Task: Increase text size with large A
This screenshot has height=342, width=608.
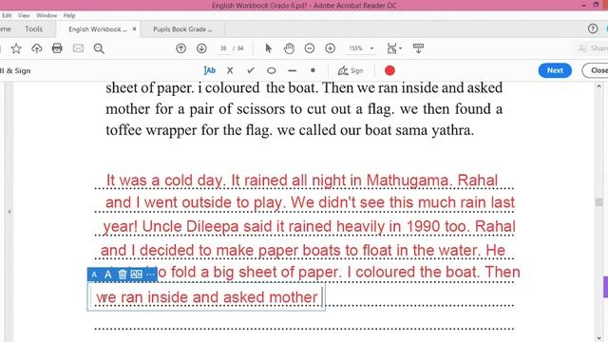Action: tap(107, 275)
